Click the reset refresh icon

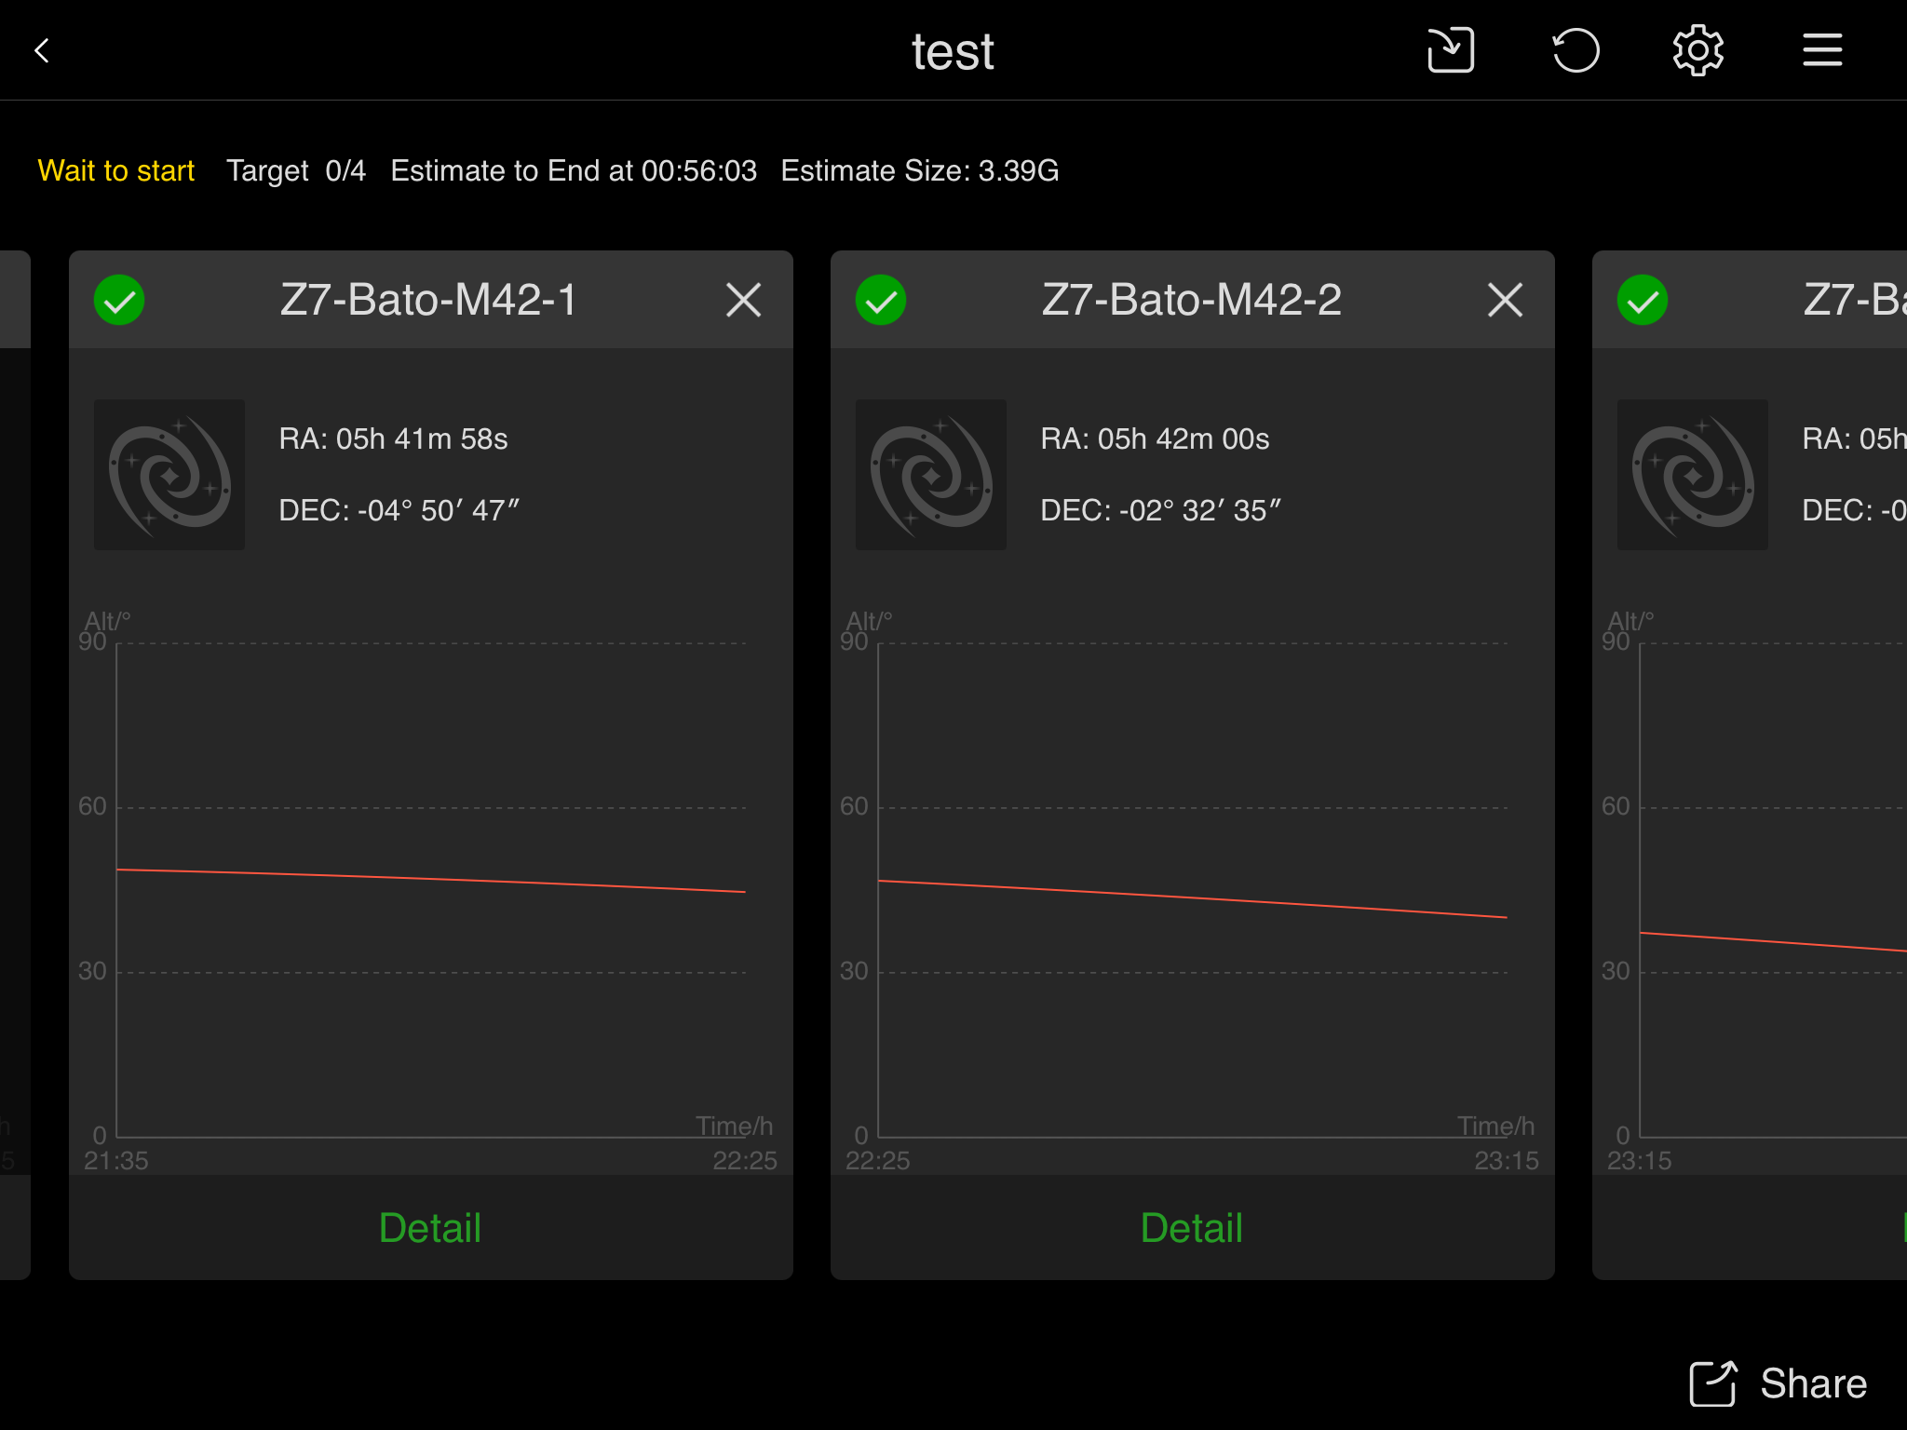[x=1576, y=50]
